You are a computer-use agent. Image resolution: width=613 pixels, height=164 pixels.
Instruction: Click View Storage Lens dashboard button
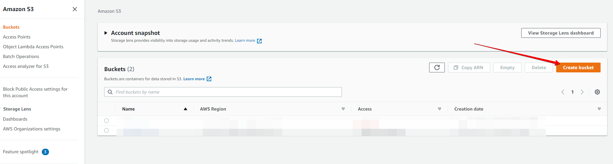click(x=561, y=33)
